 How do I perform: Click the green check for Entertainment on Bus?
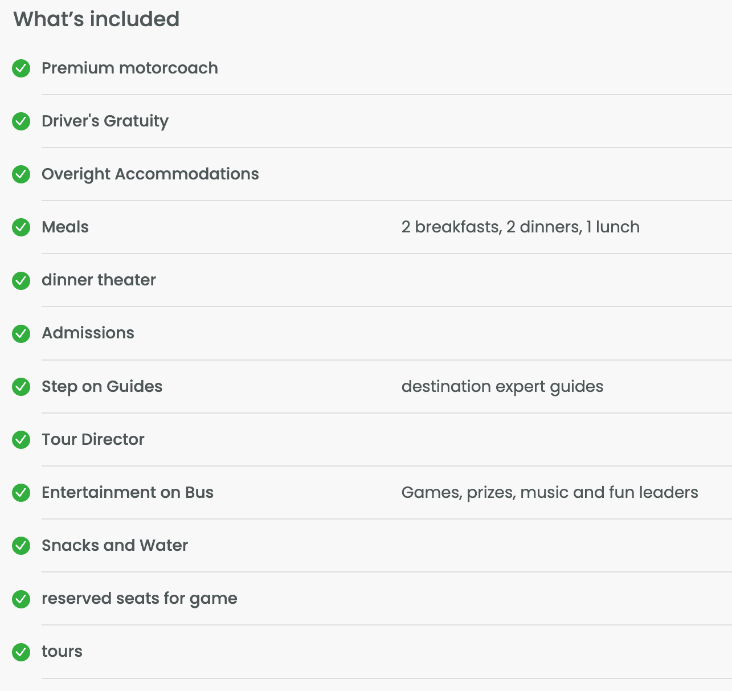coord(21,493)
